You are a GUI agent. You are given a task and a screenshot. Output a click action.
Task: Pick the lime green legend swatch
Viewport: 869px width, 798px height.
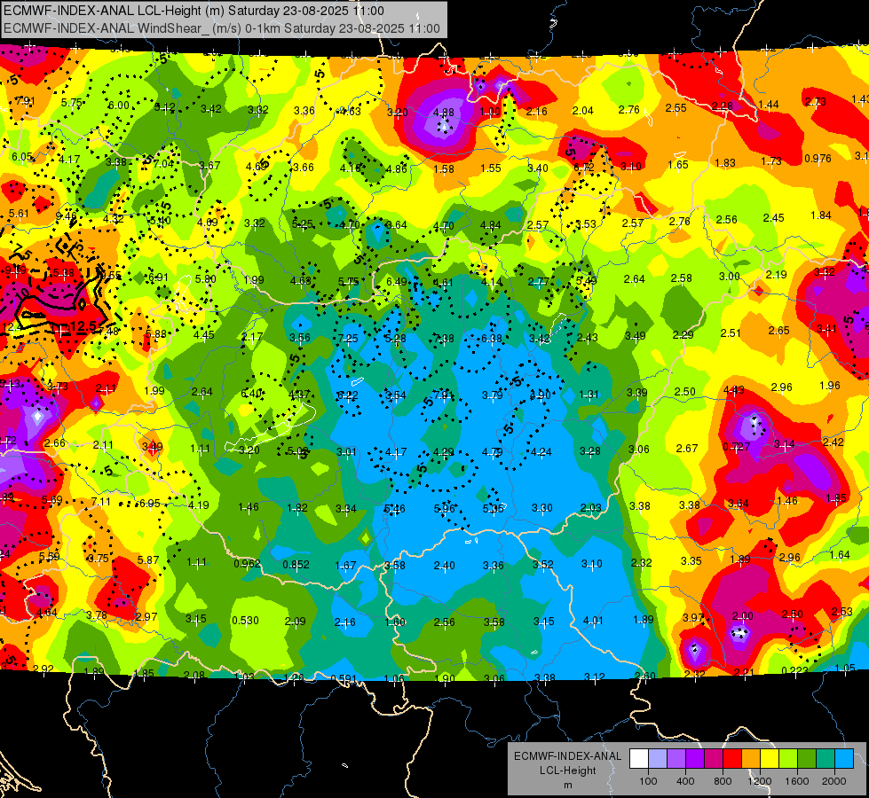[787, 759]
